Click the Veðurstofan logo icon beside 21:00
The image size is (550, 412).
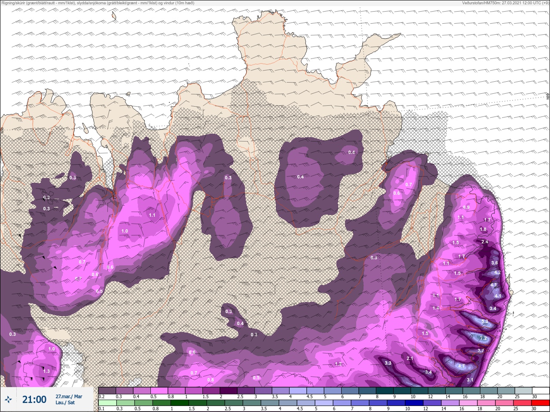click(x=8, y=400)
